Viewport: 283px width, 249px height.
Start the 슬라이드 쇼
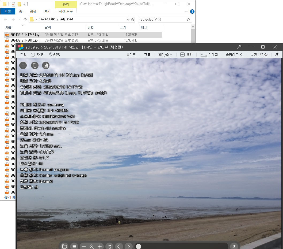coord(234,55)
